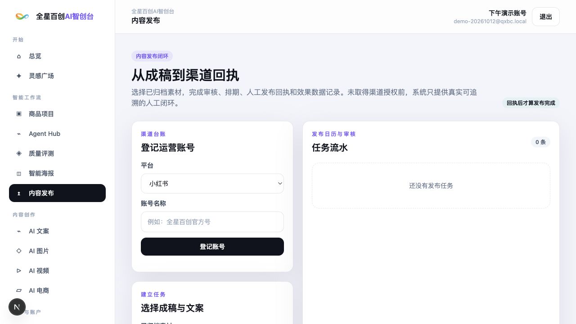Click the 下午演示账号 account name
Screen dimensions: 576x324
508,13
